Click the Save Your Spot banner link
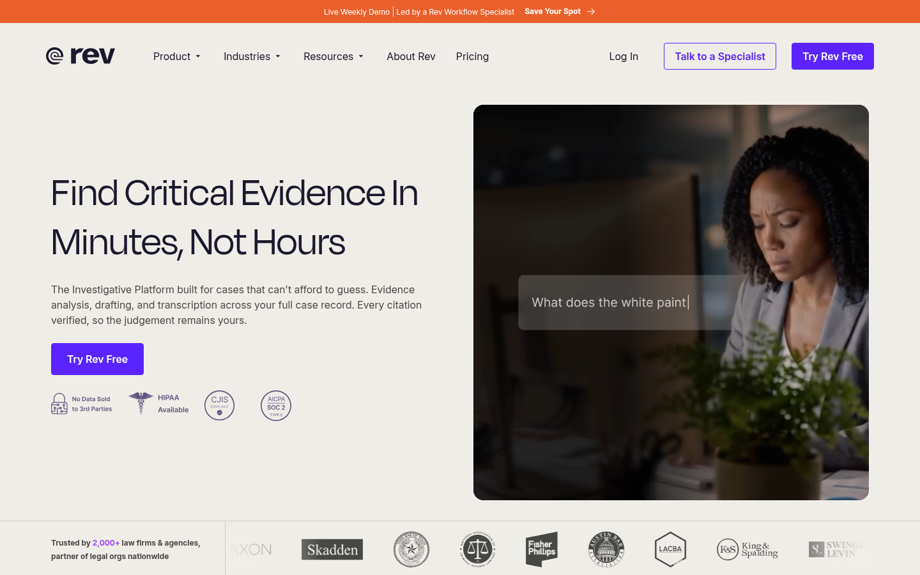This screenshot has height=575, width=920. point(560,11)
